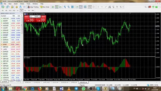Select the H4 timeframe button

coord(21,11)
